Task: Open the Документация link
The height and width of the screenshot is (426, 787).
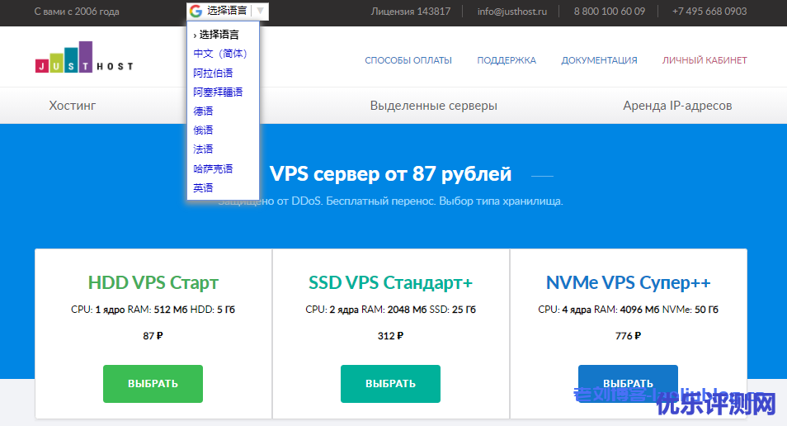Action: [599, 60]
